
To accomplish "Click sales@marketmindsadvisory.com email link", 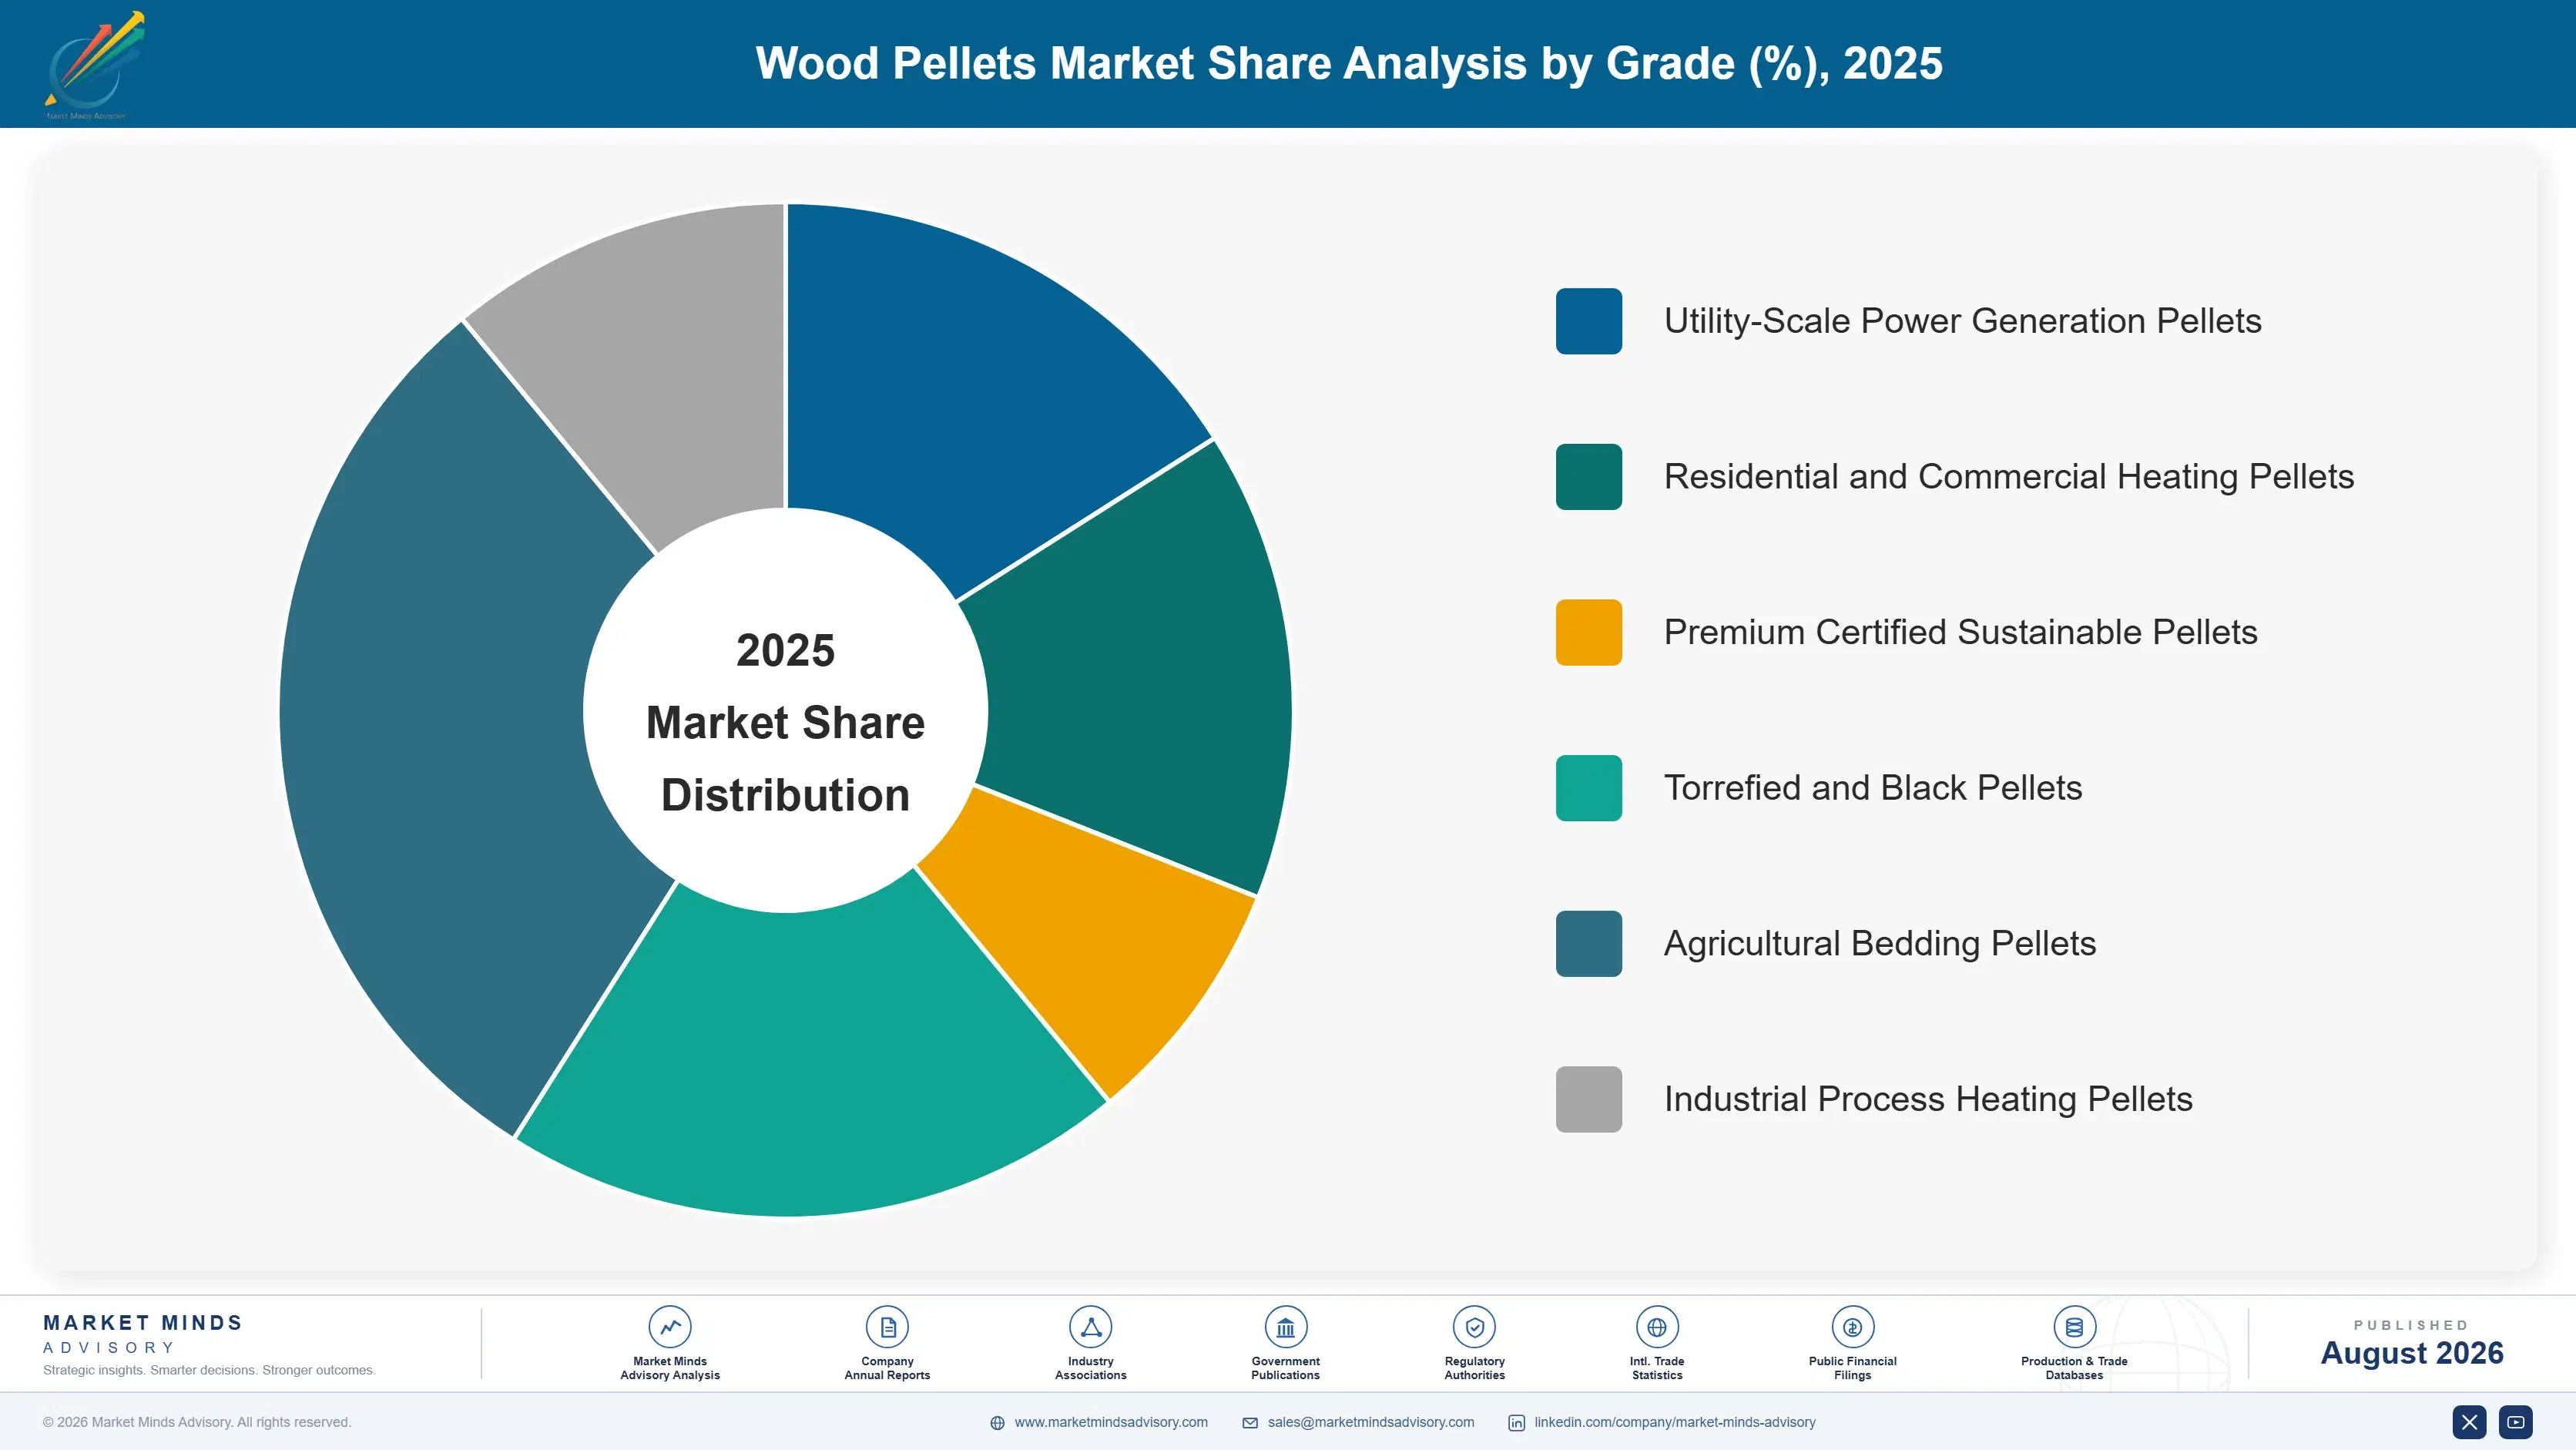I will (1371, 1422).
